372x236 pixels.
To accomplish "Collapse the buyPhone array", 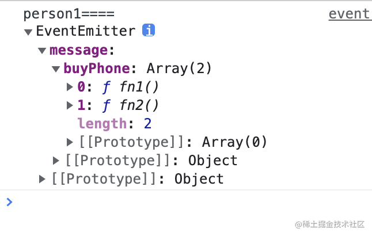I will point(56,68).
